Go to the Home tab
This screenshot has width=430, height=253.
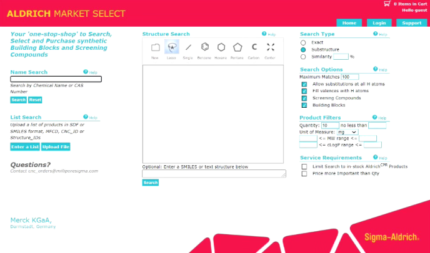tap(349, 23)
